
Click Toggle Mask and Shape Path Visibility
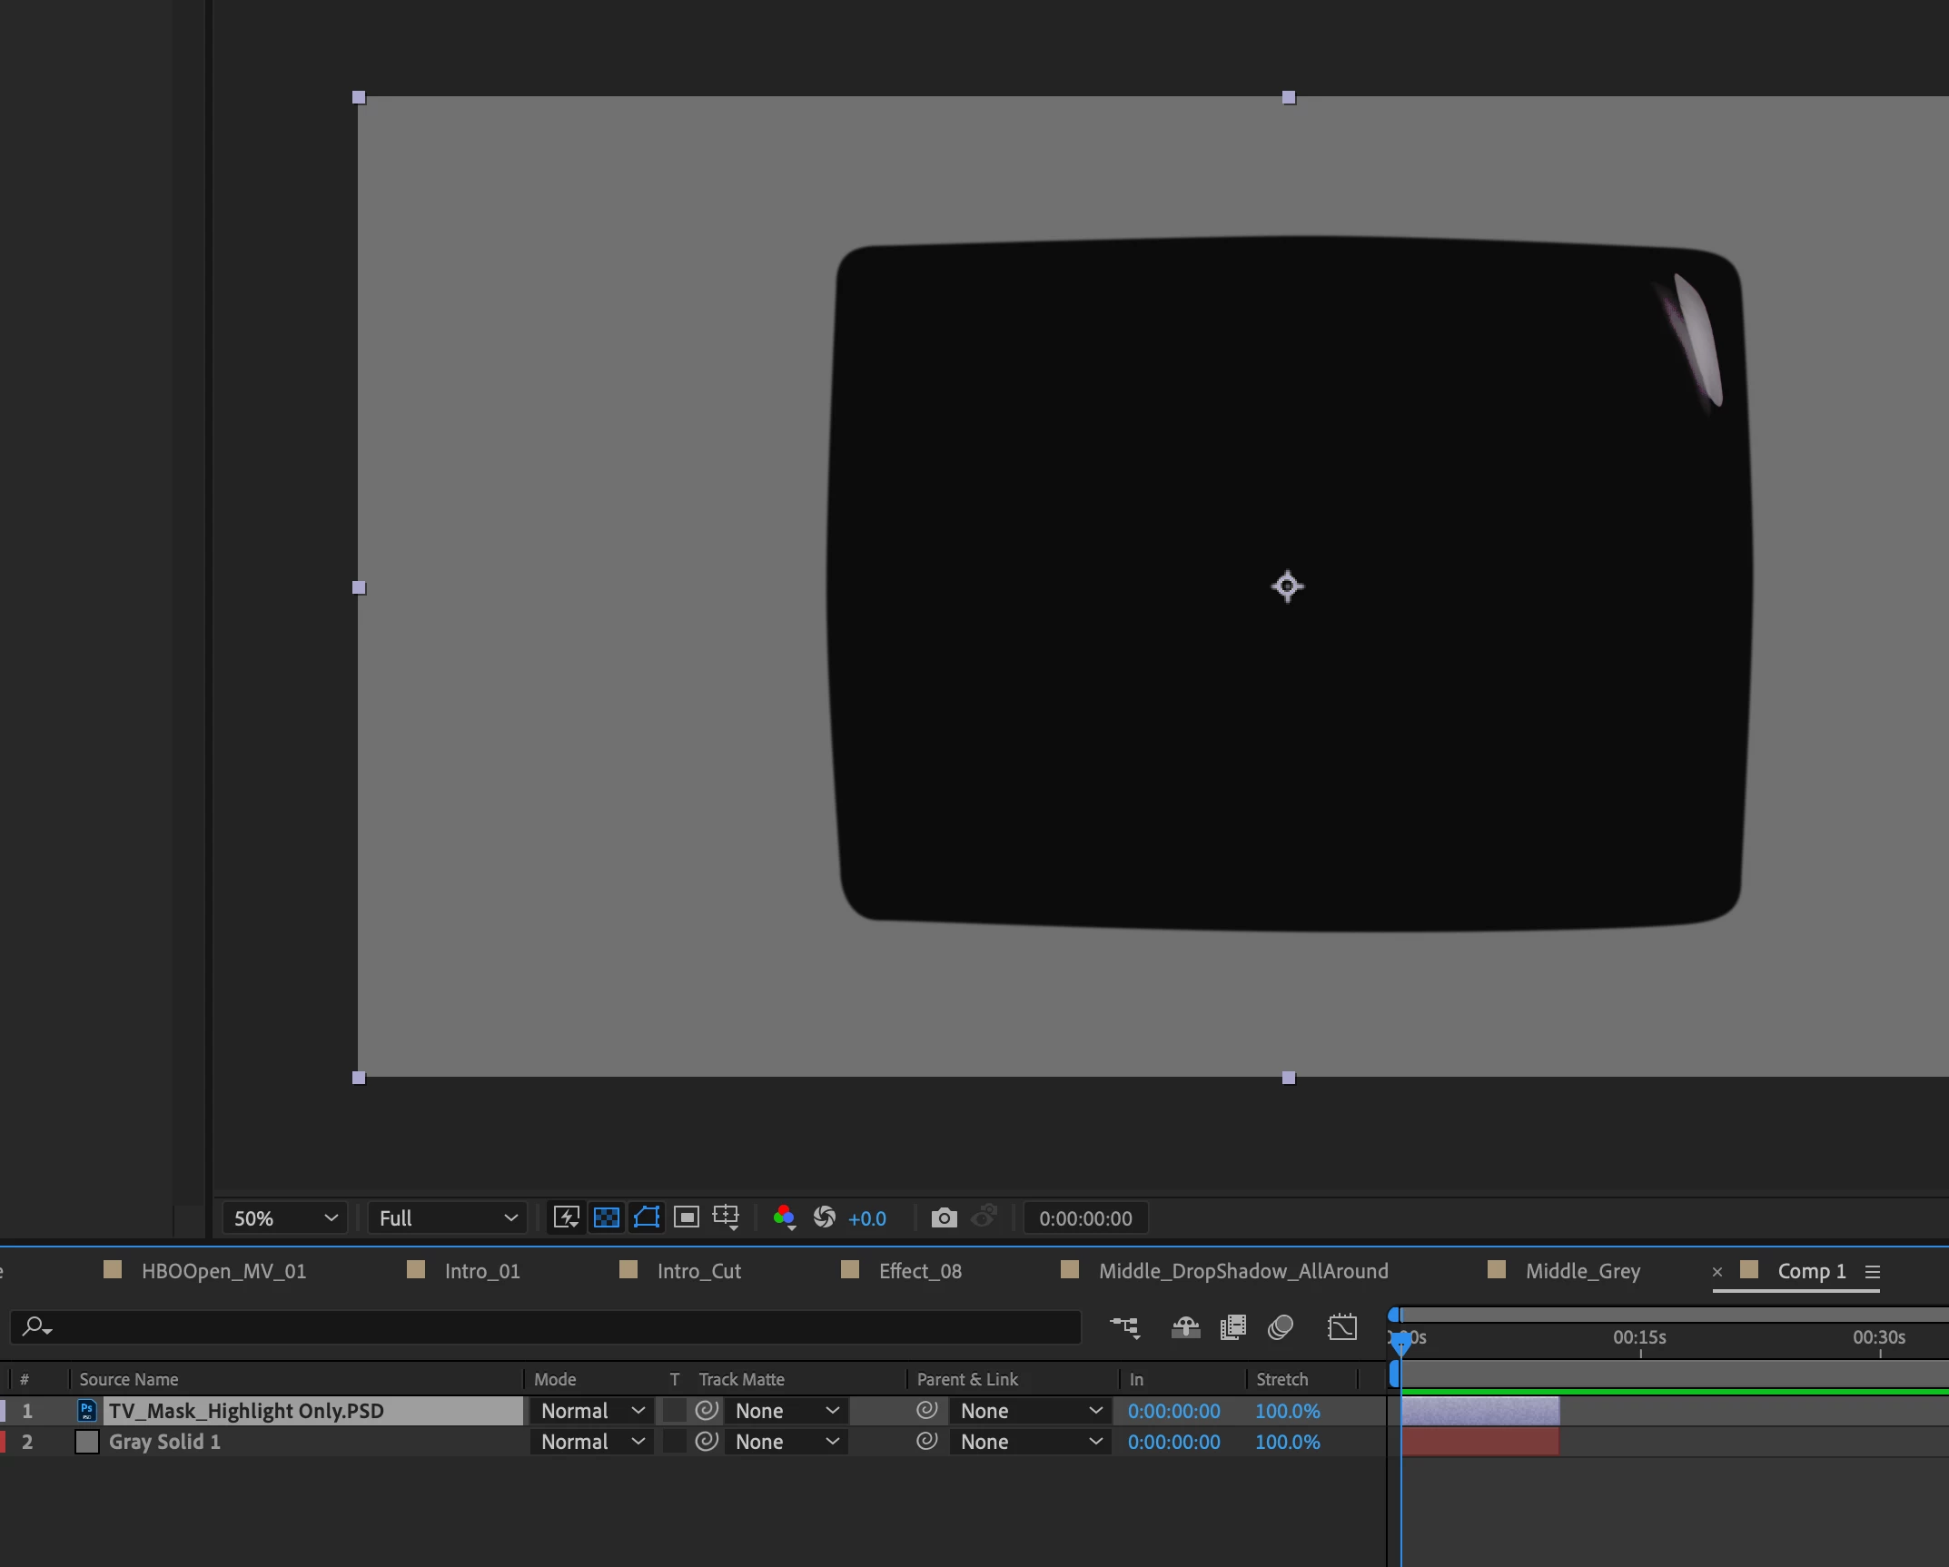646,1217
